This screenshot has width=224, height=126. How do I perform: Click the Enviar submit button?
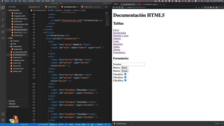pos(125,71)
